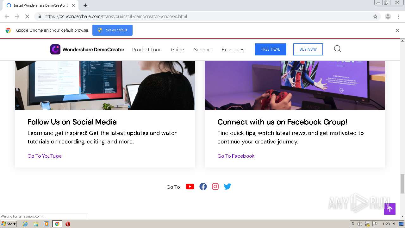Click the page vertical scrollbar thumb
The image size is (405, 228).
coord(402,184)
